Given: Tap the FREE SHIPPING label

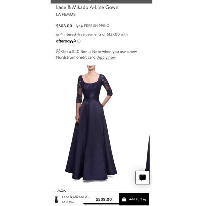Looking at the screenshot, I should coord(97,26).
